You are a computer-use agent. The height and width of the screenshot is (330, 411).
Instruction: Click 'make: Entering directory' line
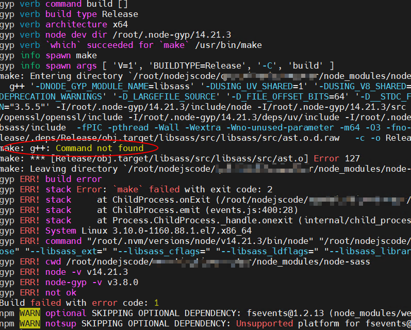tap(205, 76)
